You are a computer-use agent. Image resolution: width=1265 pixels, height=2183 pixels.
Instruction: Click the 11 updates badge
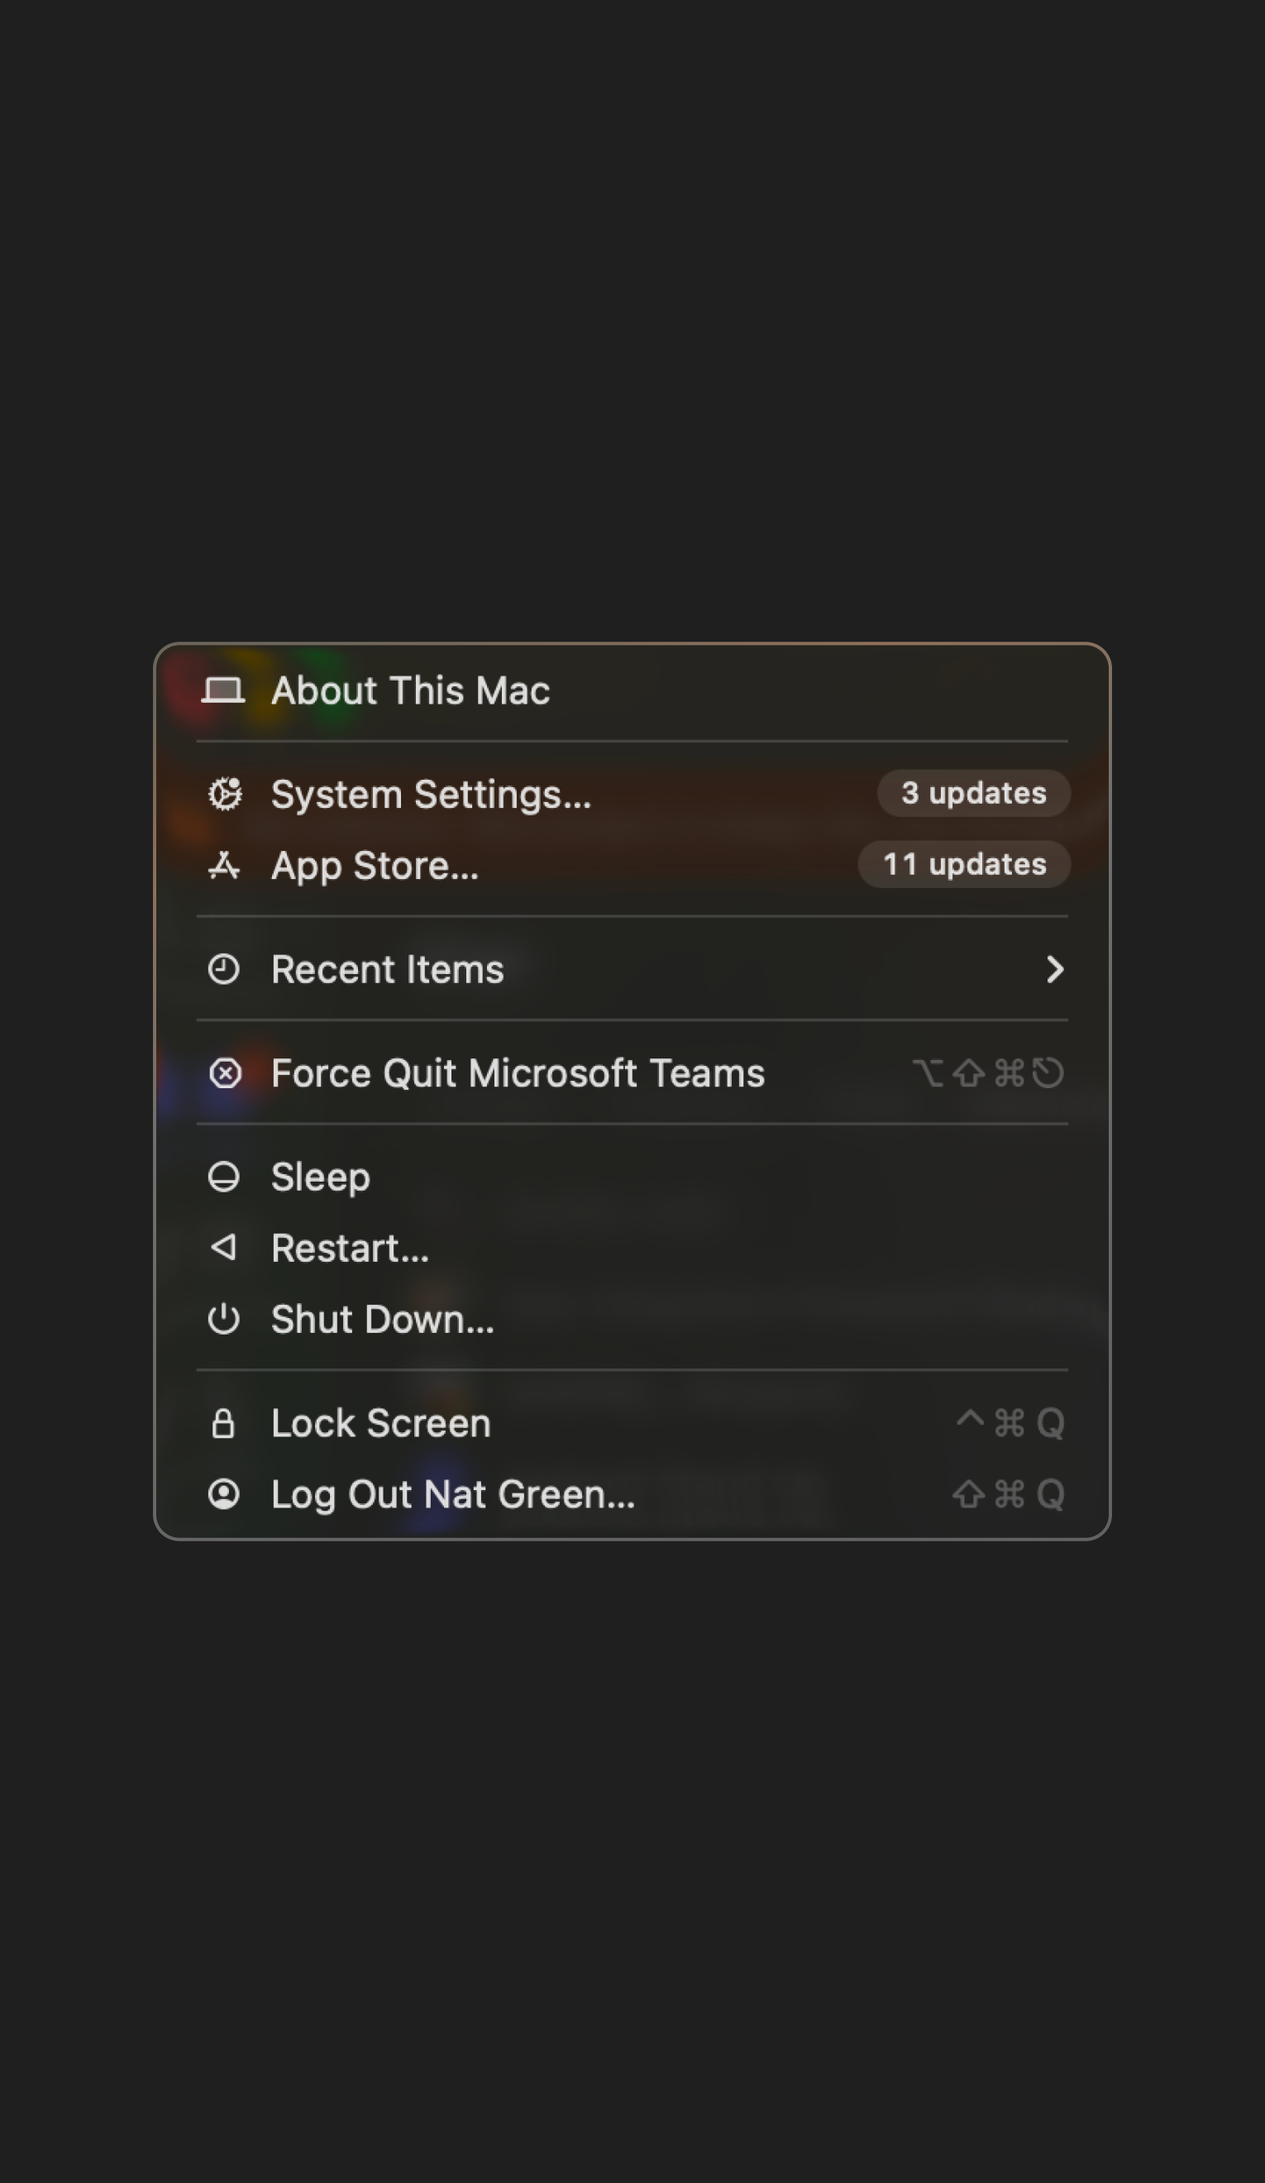pyautogui.click(x=963, y=863)
